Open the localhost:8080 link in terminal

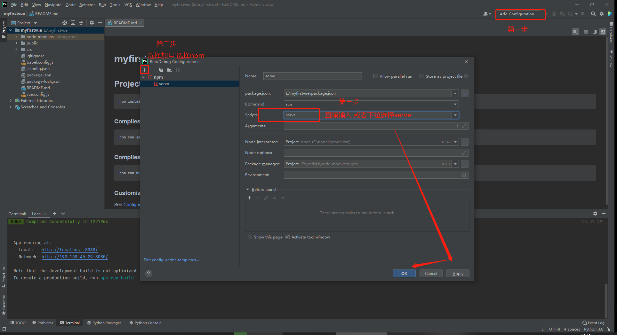coord(70,250)
